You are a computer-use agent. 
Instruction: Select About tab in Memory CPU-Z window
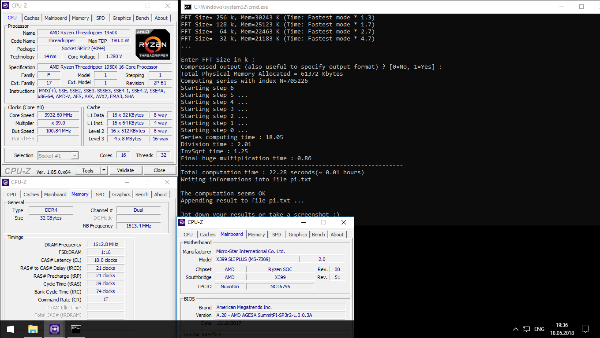click(161, 195)
